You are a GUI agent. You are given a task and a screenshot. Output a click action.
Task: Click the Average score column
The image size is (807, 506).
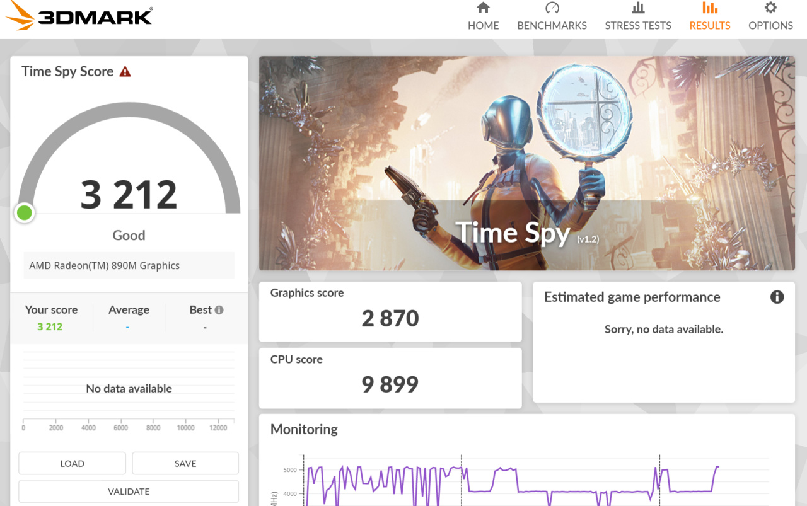129,318
